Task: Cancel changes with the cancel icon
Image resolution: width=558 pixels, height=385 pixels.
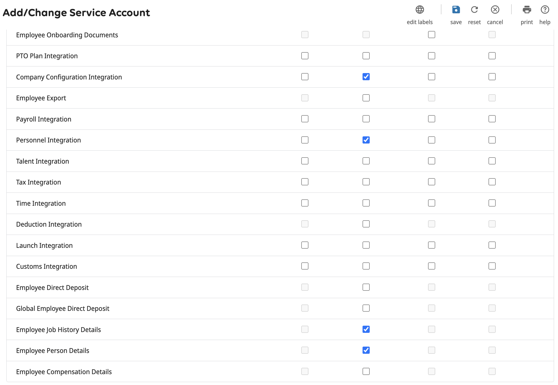Action: coord(495,10)
